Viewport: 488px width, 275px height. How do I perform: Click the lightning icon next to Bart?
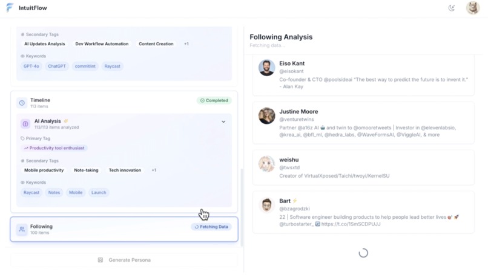[x=295, y=201]
